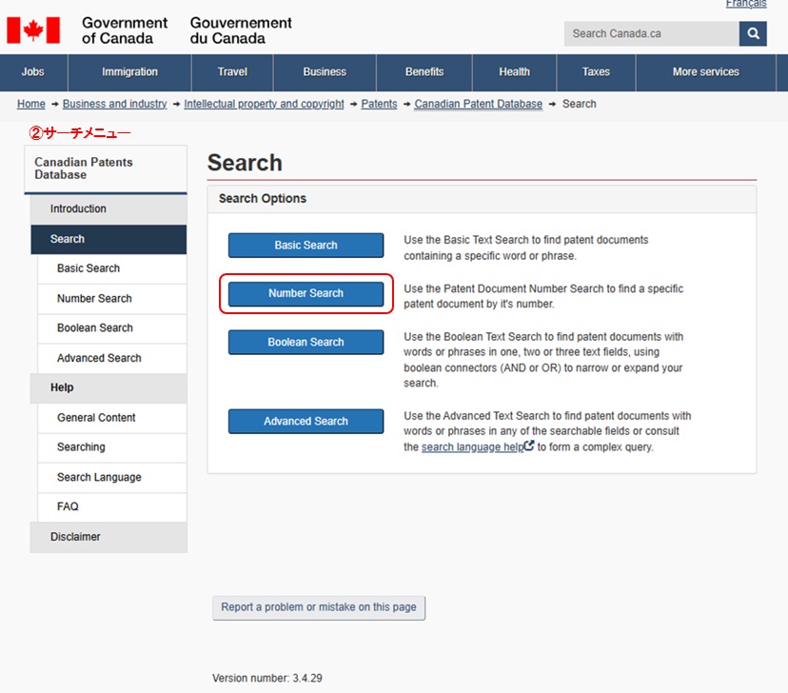Select Number Search in the left sidebar
The width and height of the screenshot is (788, 693).
[x=94, y=298]
